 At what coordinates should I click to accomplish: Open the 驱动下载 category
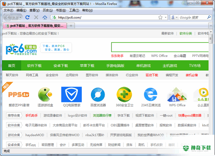tap(152, 75)
